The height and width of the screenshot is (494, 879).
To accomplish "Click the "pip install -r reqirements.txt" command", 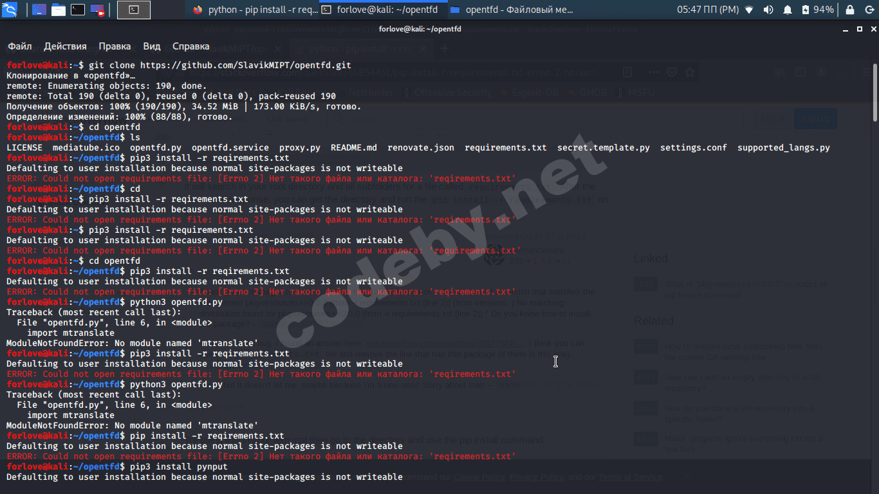I will [207, 435].
